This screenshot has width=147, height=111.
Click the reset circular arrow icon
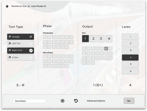coord(76,101)
